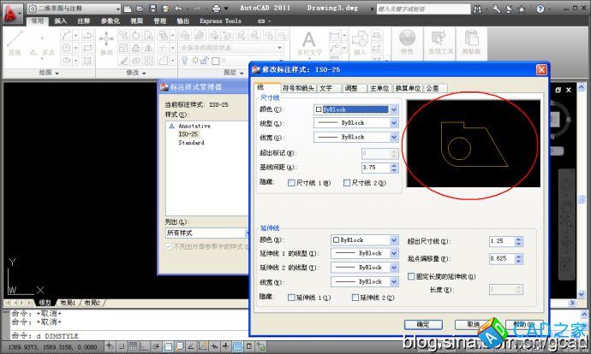Open the list filter 所有样式 dropdown
Image resolution: width=591 pixels, height=354 pixels.
tap(202, 232)
